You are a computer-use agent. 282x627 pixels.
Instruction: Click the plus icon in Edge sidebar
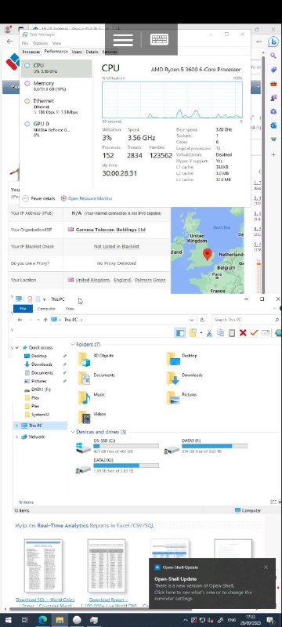point(273,154)
